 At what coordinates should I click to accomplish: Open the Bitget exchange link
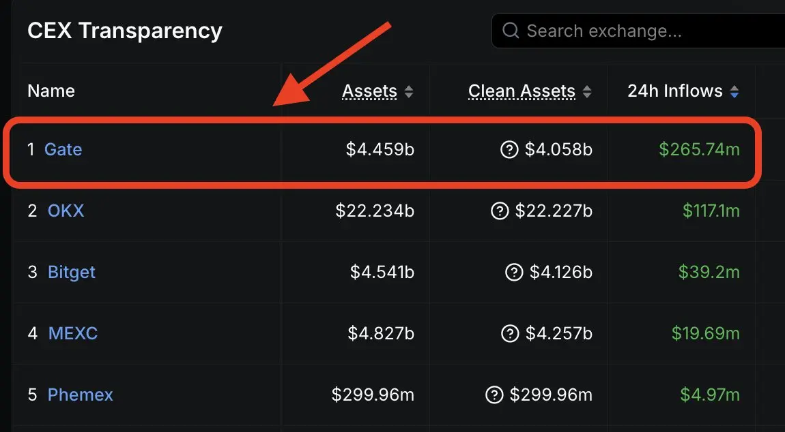click(72, 273)
